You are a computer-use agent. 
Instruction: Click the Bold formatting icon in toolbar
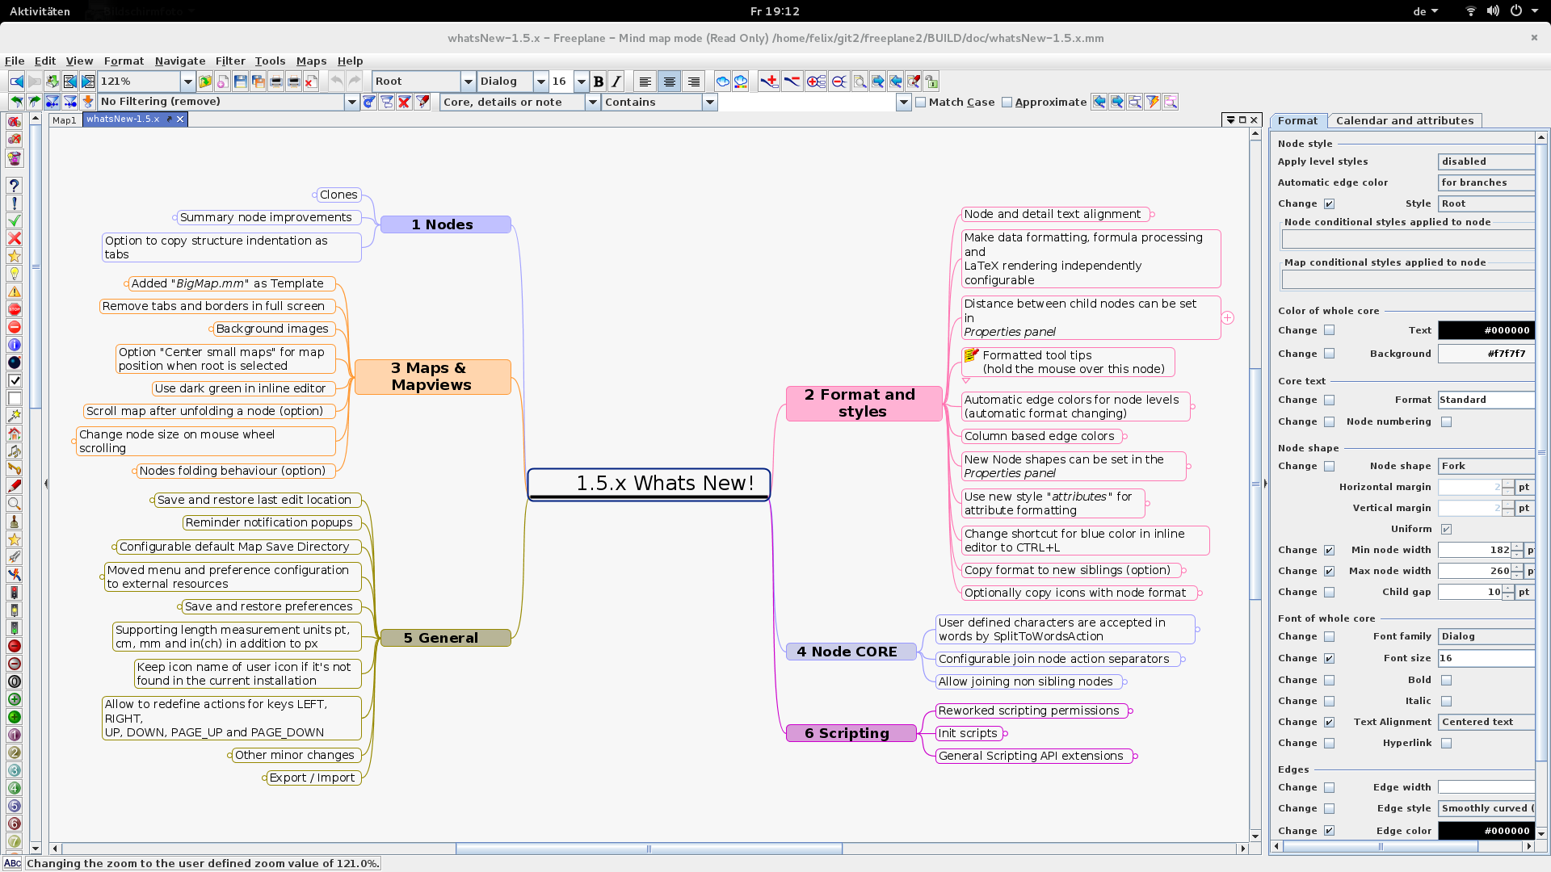click(x=599, y=81)
